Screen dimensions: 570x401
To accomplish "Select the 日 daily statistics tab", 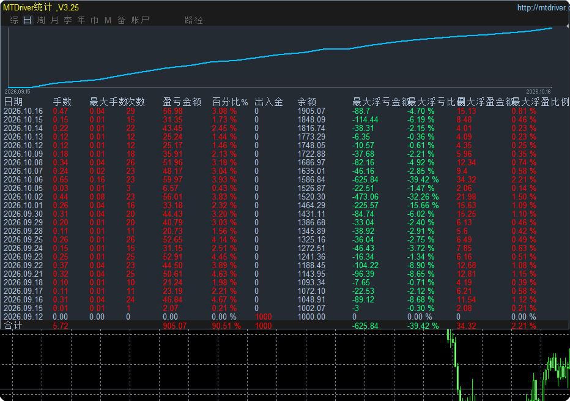I will click(x=28, y=20).
